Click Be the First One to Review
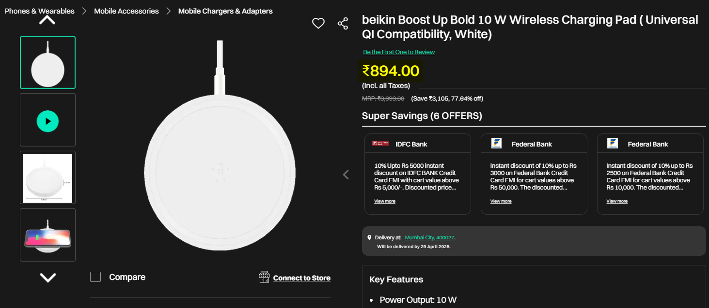This screenshot has width=709, height=308. (399, 52)
